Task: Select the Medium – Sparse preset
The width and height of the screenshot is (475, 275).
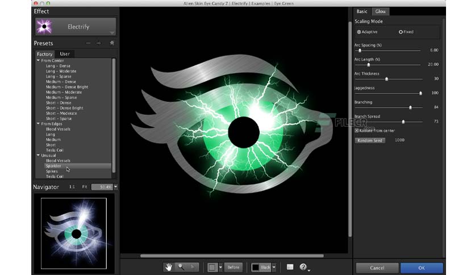Action: pos(61,98)
